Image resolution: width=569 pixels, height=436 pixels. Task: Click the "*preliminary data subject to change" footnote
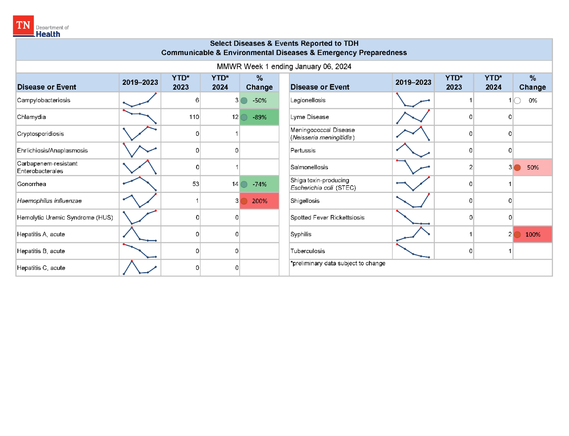pos(338,263)
